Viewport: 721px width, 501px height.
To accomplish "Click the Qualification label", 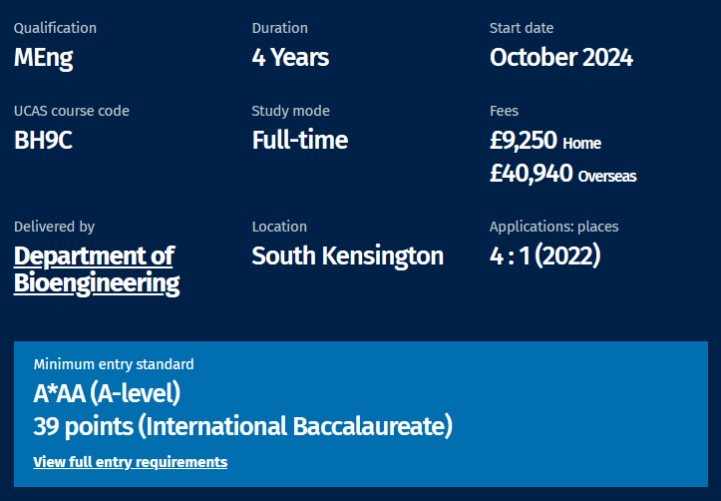I will tap(55, 28).
